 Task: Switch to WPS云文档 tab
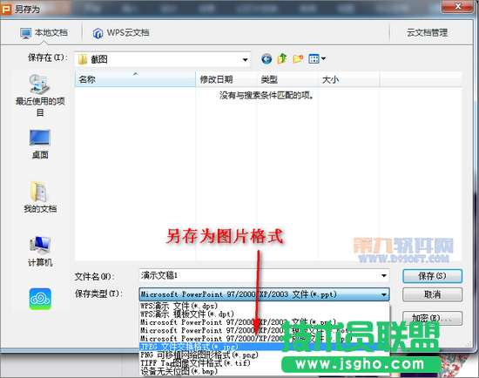click(x=121, y=33)
